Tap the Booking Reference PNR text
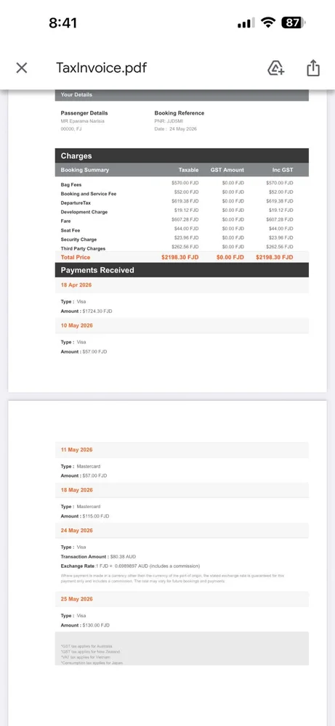Image resolution: width=335 pixels, height=726 pixels. [x=169, y=121]
